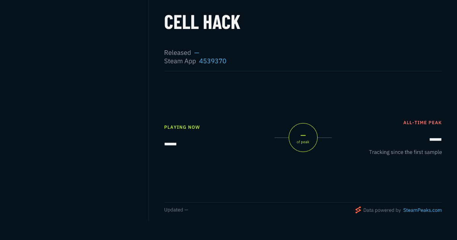Click the 'Steam App' label
457x240 pixels.
click(180, 61)
